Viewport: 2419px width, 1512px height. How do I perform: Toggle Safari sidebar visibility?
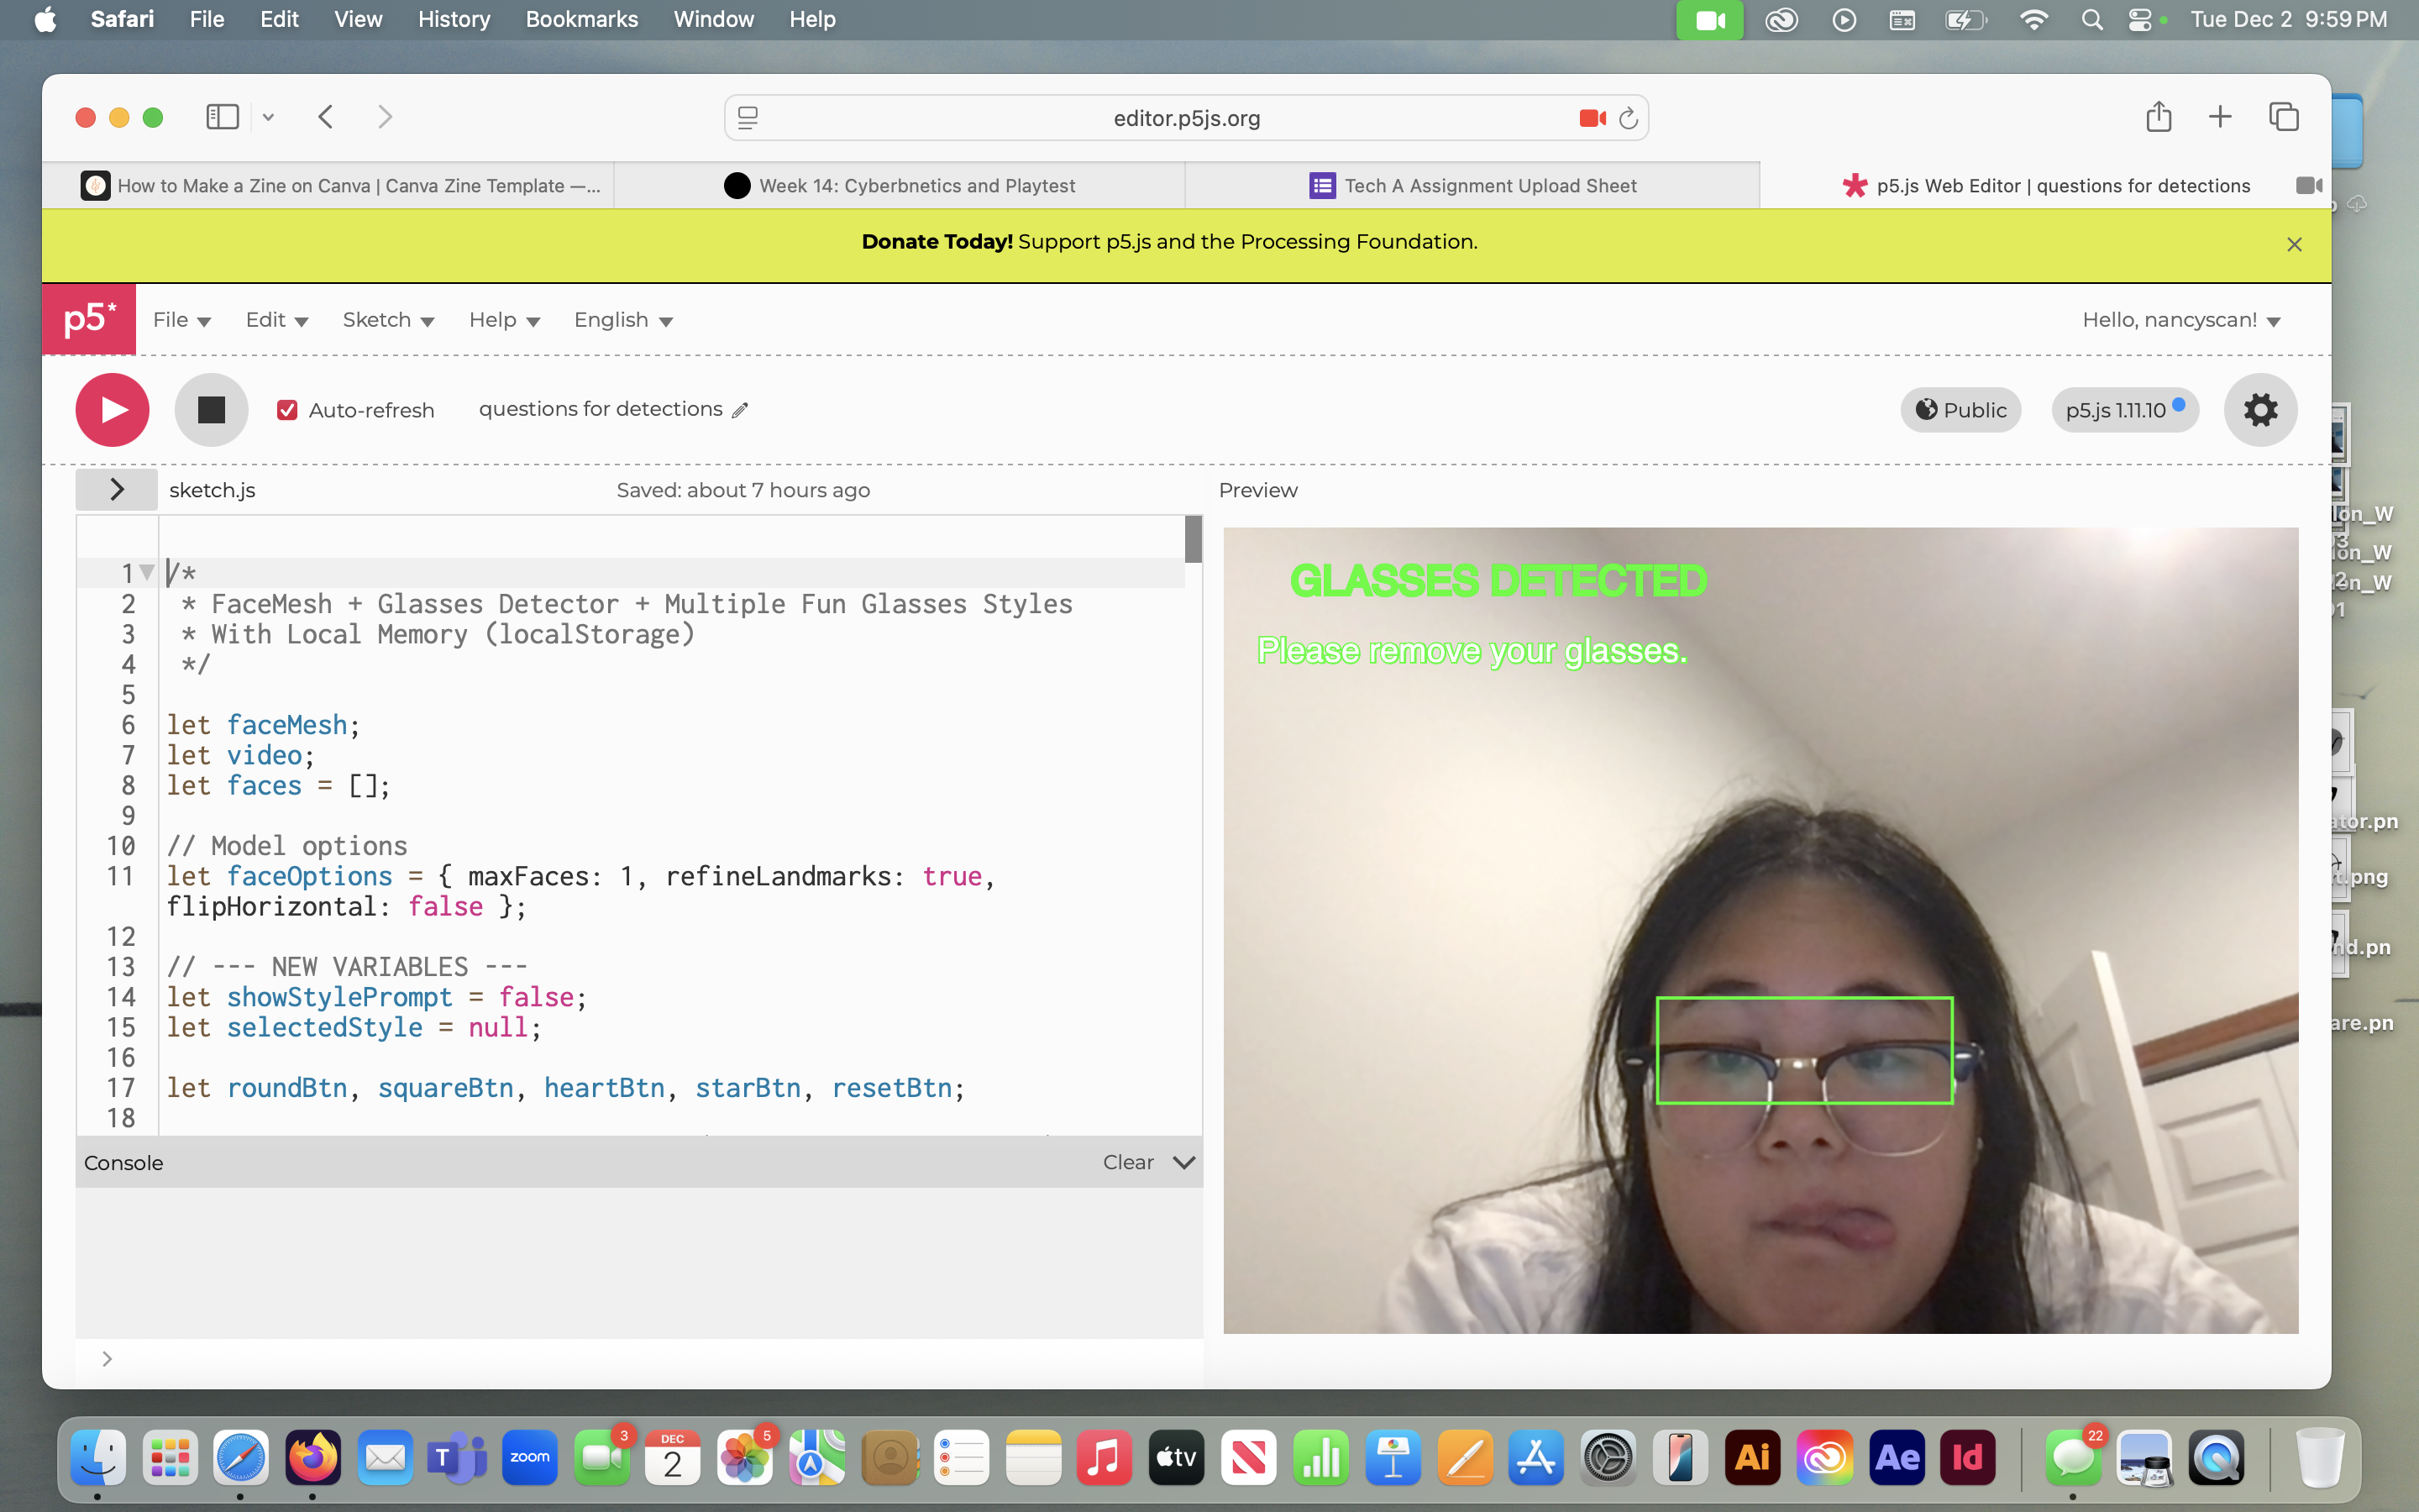[222, 117]
